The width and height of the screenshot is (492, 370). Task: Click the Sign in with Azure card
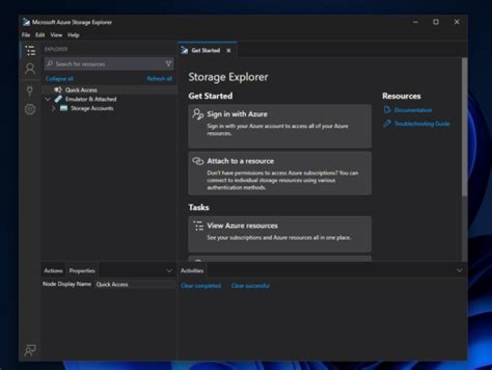click(x=279, y=127)
